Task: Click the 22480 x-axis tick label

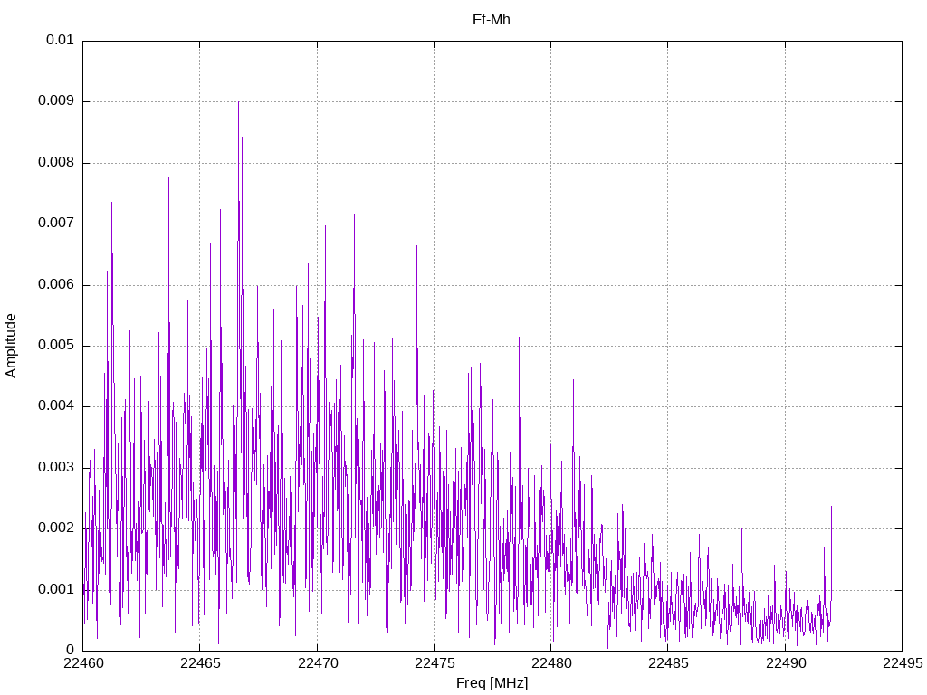Action: [x=550, y=663]
